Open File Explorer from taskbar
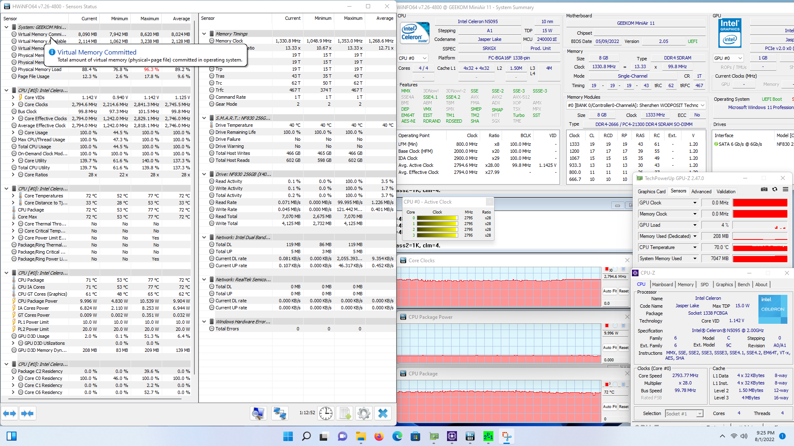794x446 pixels. [361, 436]
